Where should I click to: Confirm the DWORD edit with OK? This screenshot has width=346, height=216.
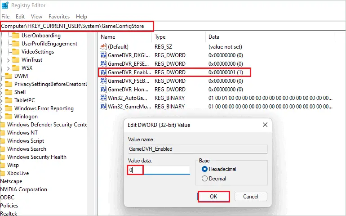tap(213, 197)
